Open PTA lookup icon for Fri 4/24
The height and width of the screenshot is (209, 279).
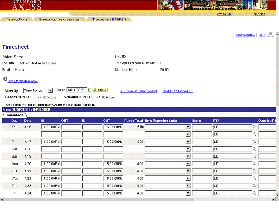coord(255,193)
